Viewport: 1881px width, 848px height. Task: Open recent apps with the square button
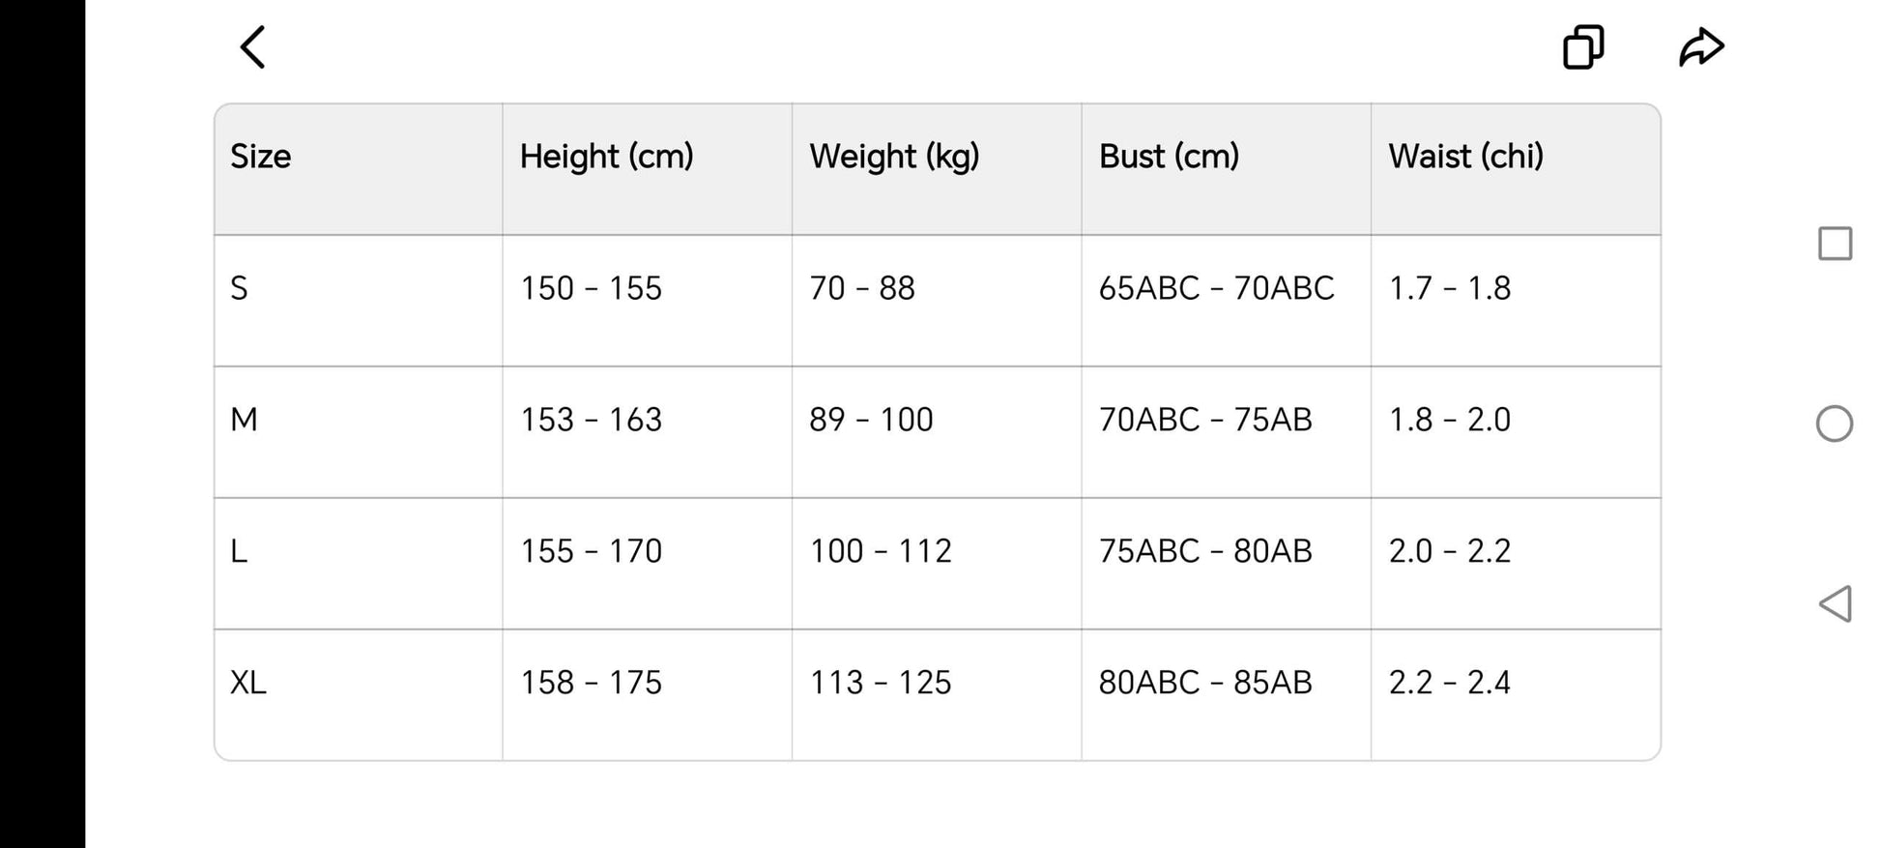click(x=1835, y=244)
